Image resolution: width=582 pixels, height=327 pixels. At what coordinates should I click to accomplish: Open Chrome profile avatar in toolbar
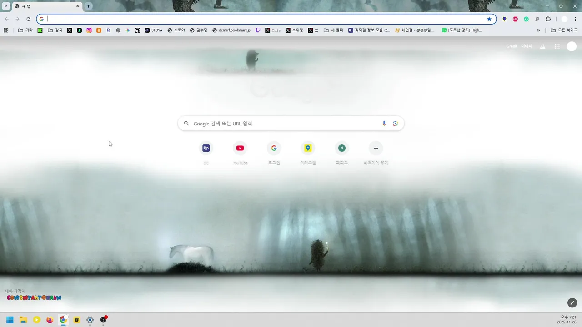click(x=564, y=19)
